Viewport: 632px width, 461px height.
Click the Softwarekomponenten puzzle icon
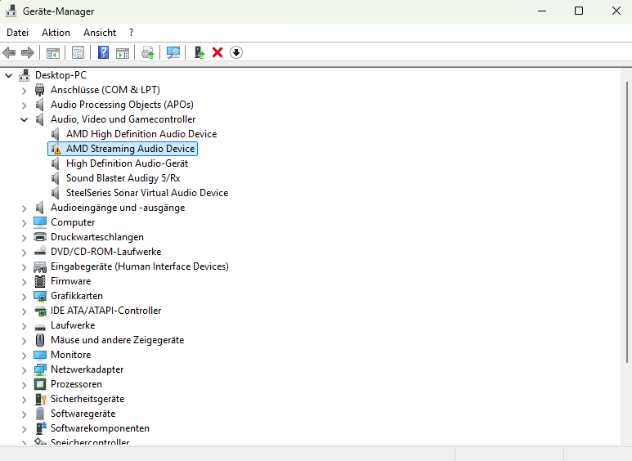click(41, 428)
